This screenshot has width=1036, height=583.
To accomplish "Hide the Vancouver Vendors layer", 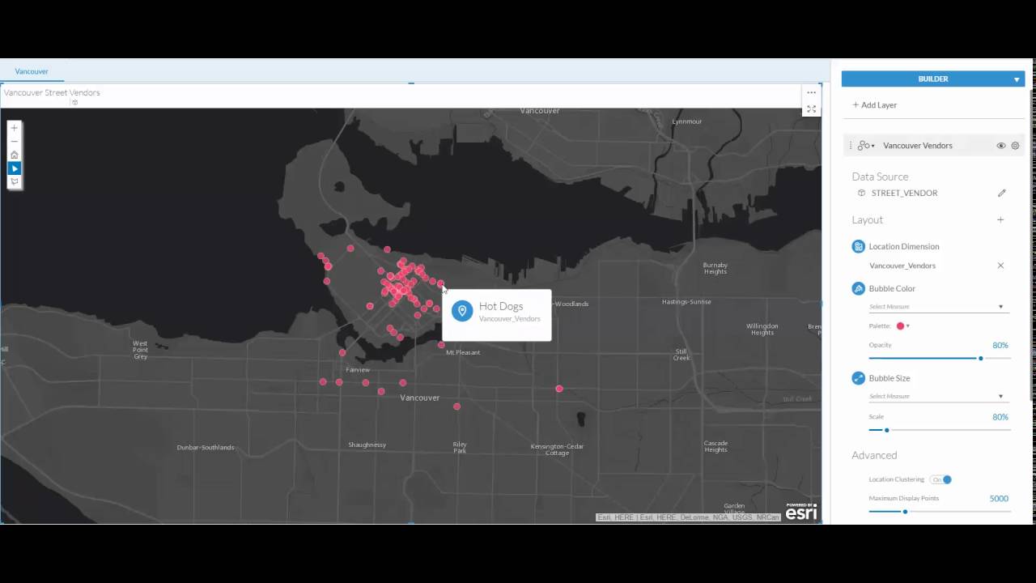I will (x=1001, y=146).
